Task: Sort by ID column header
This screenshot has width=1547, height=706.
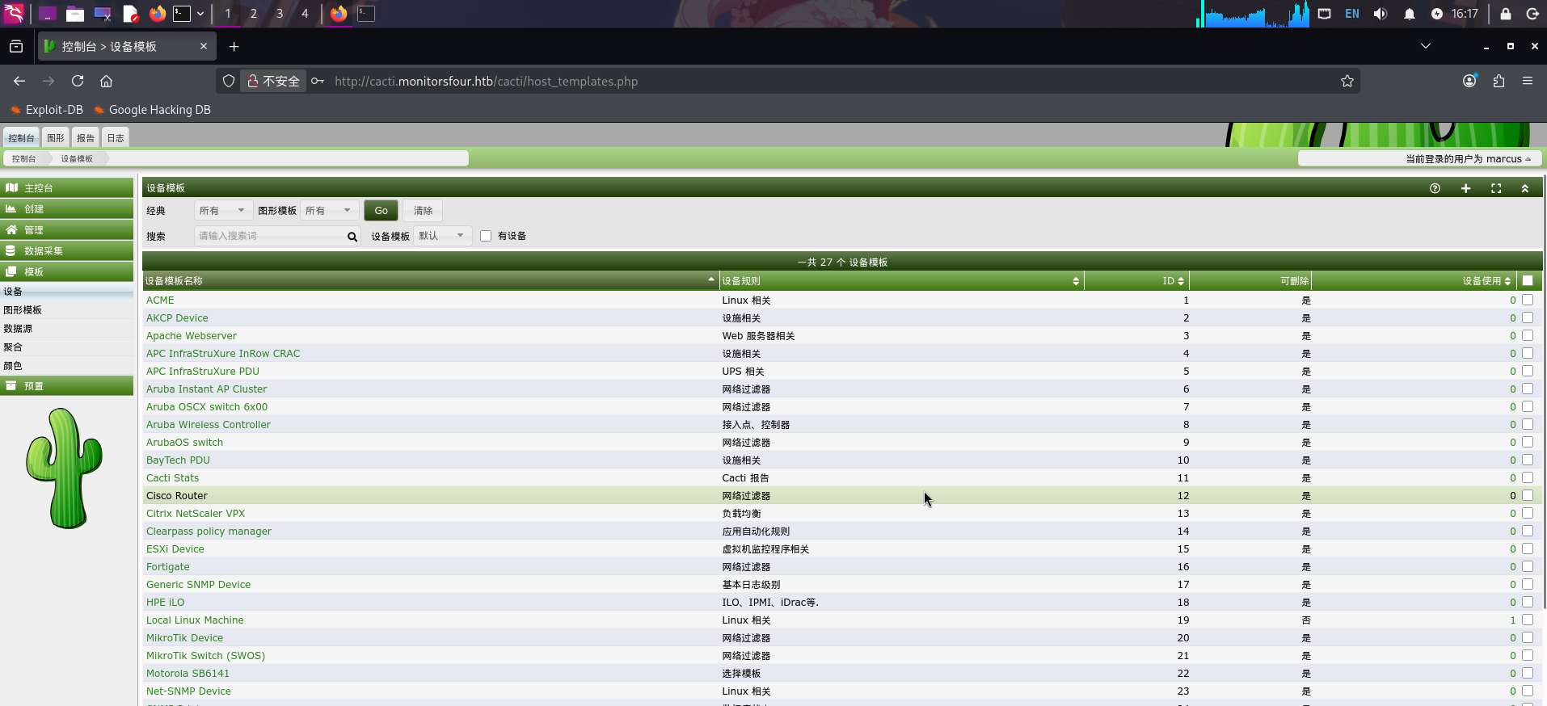Action: 1136,280
